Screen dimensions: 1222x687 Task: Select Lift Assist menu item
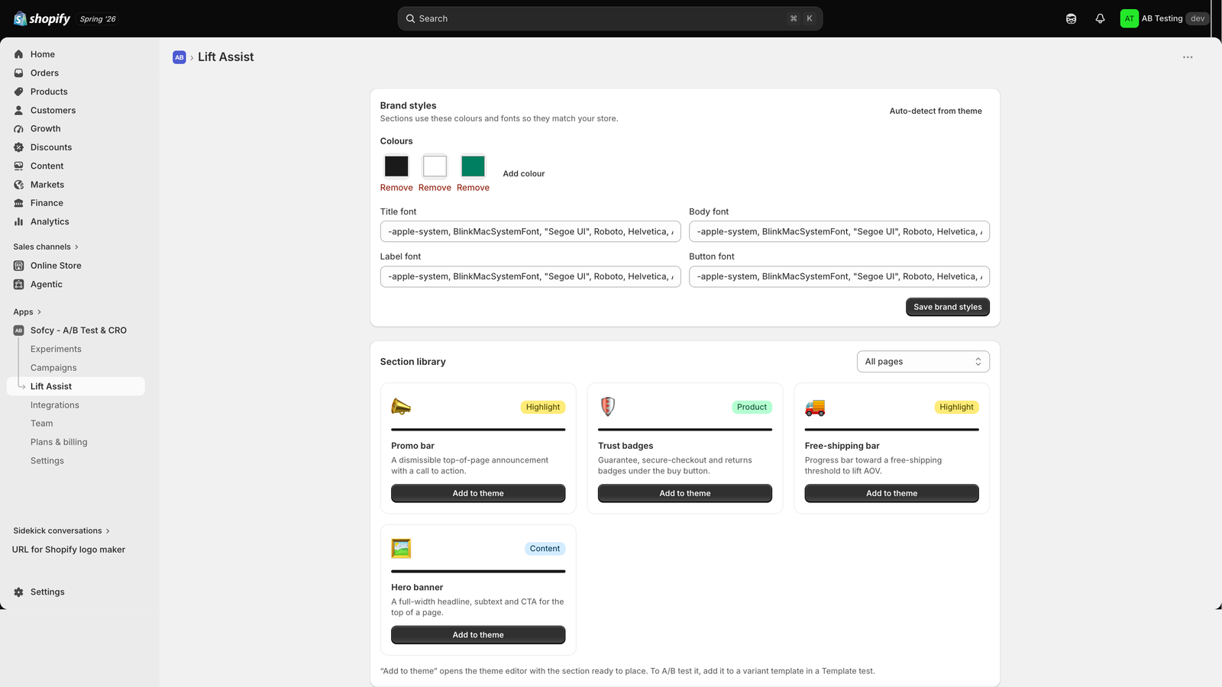76,386
